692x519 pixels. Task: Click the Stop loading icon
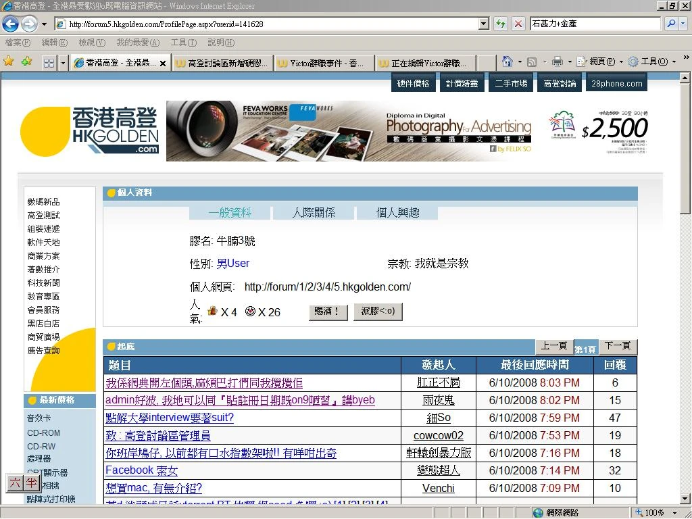[x=518, y=24]
